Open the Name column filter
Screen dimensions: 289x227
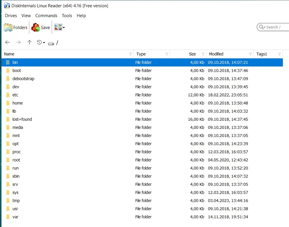[x=130, y=54]
